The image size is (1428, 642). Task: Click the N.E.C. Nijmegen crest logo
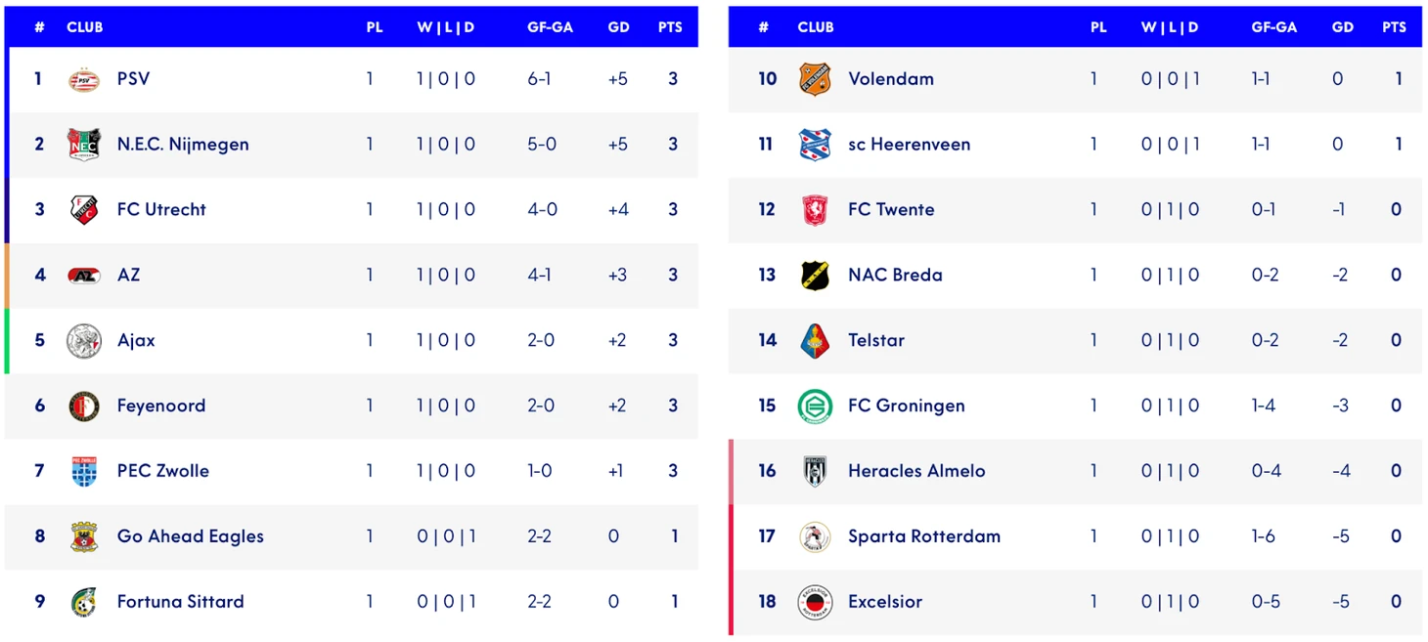coord(84,145)
